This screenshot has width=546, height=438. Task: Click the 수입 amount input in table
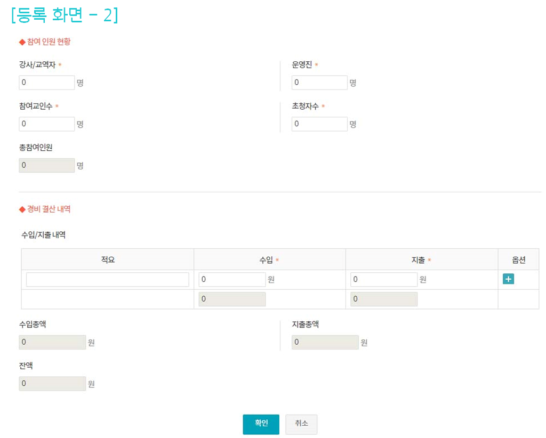pyautogui.click(x=232, y=280)
